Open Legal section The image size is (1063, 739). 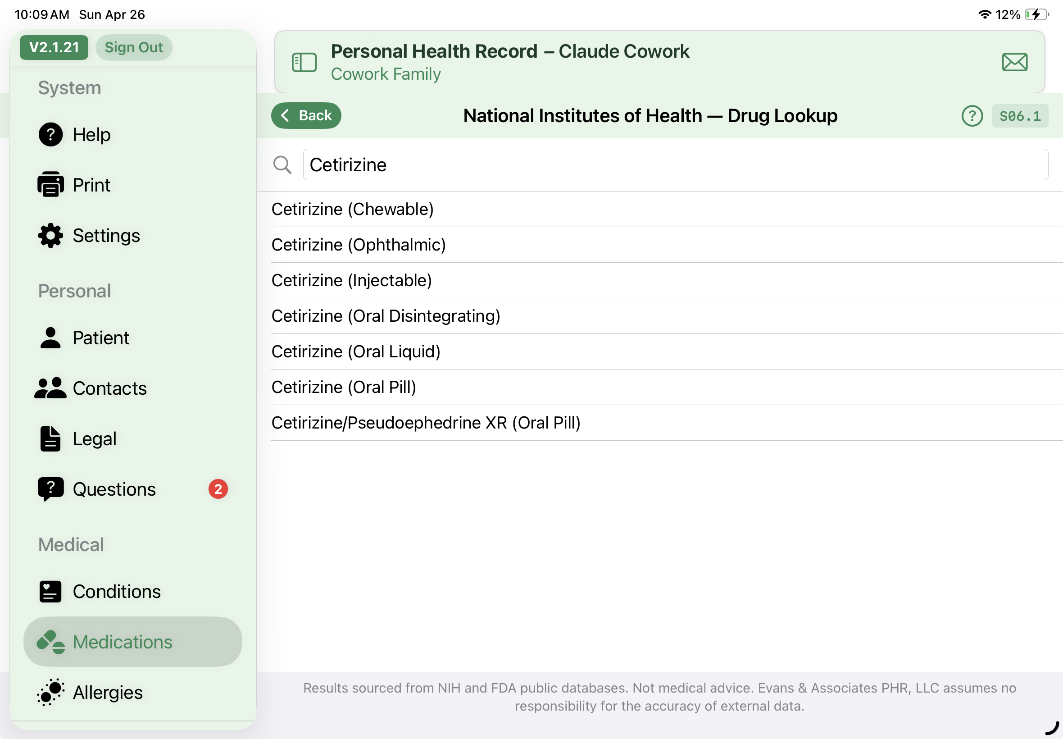133,438
